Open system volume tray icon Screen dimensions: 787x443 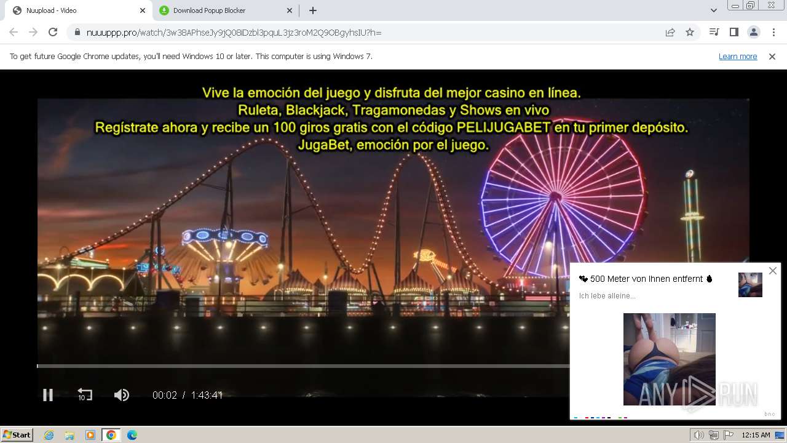[x=699, y=435]
